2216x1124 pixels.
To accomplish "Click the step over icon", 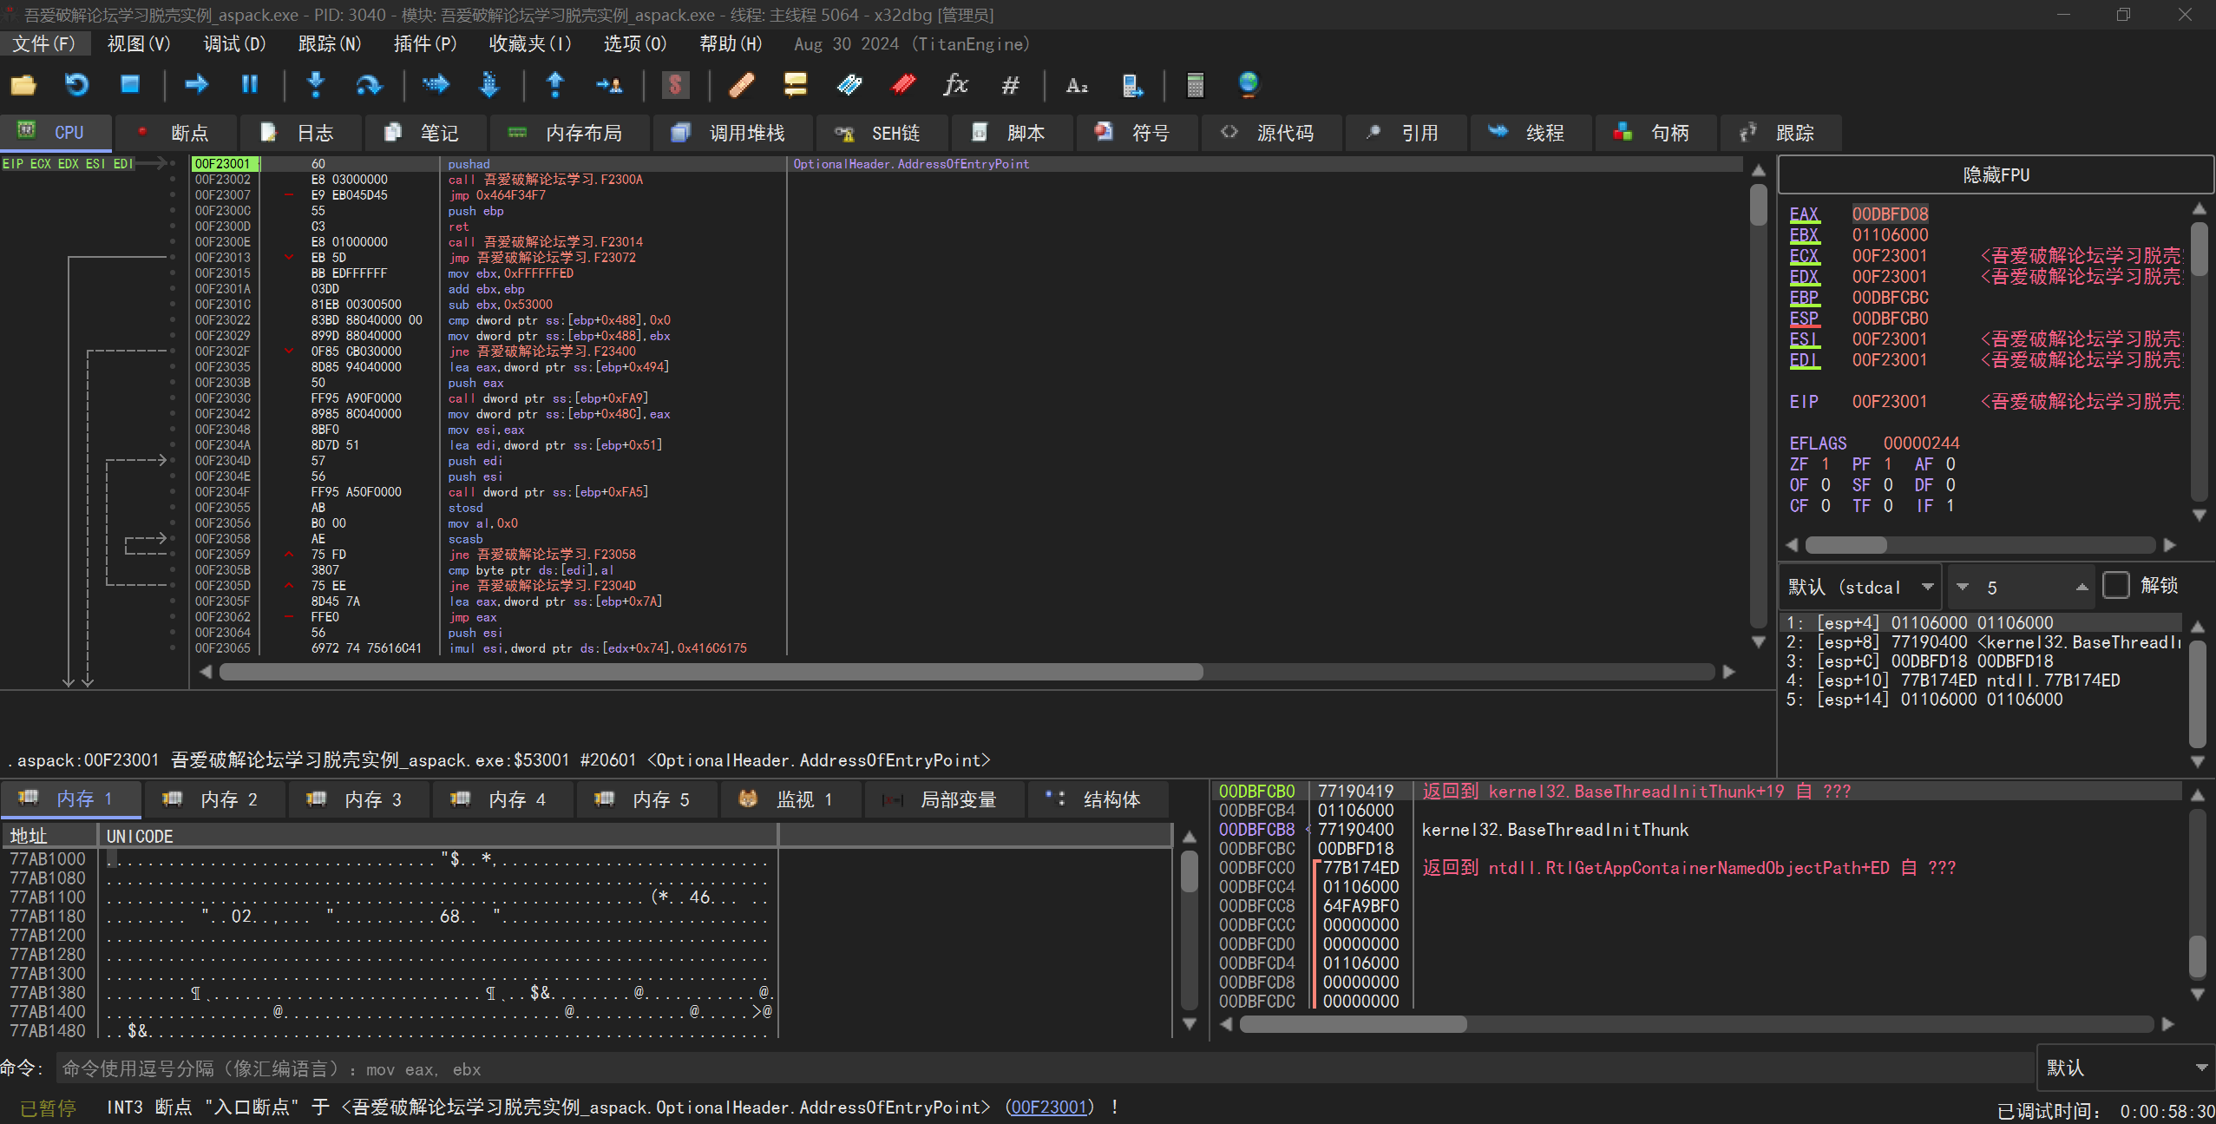I will click(x=369, y=84).
